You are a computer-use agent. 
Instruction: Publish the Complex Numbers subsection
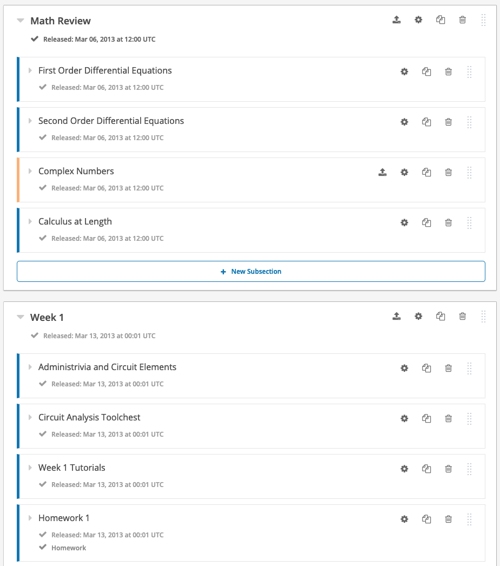tap(383, 172)
